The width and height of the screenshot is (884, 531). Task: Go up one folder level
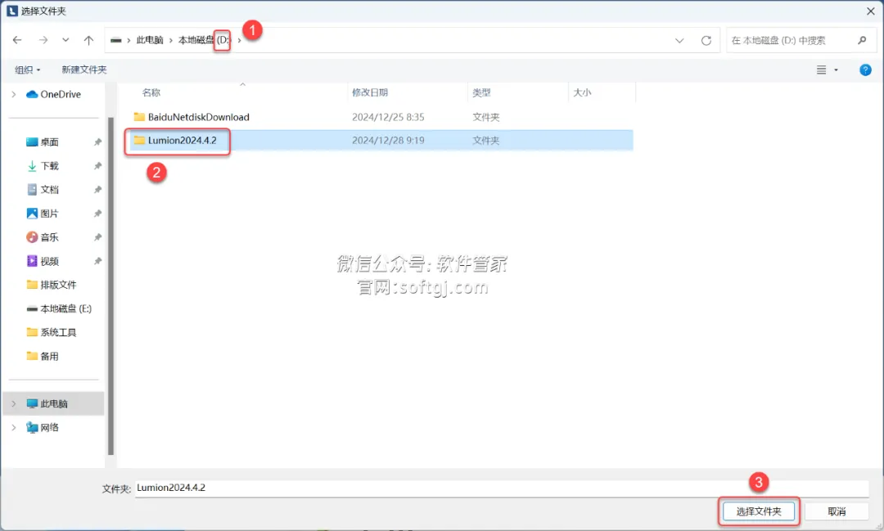88,40
